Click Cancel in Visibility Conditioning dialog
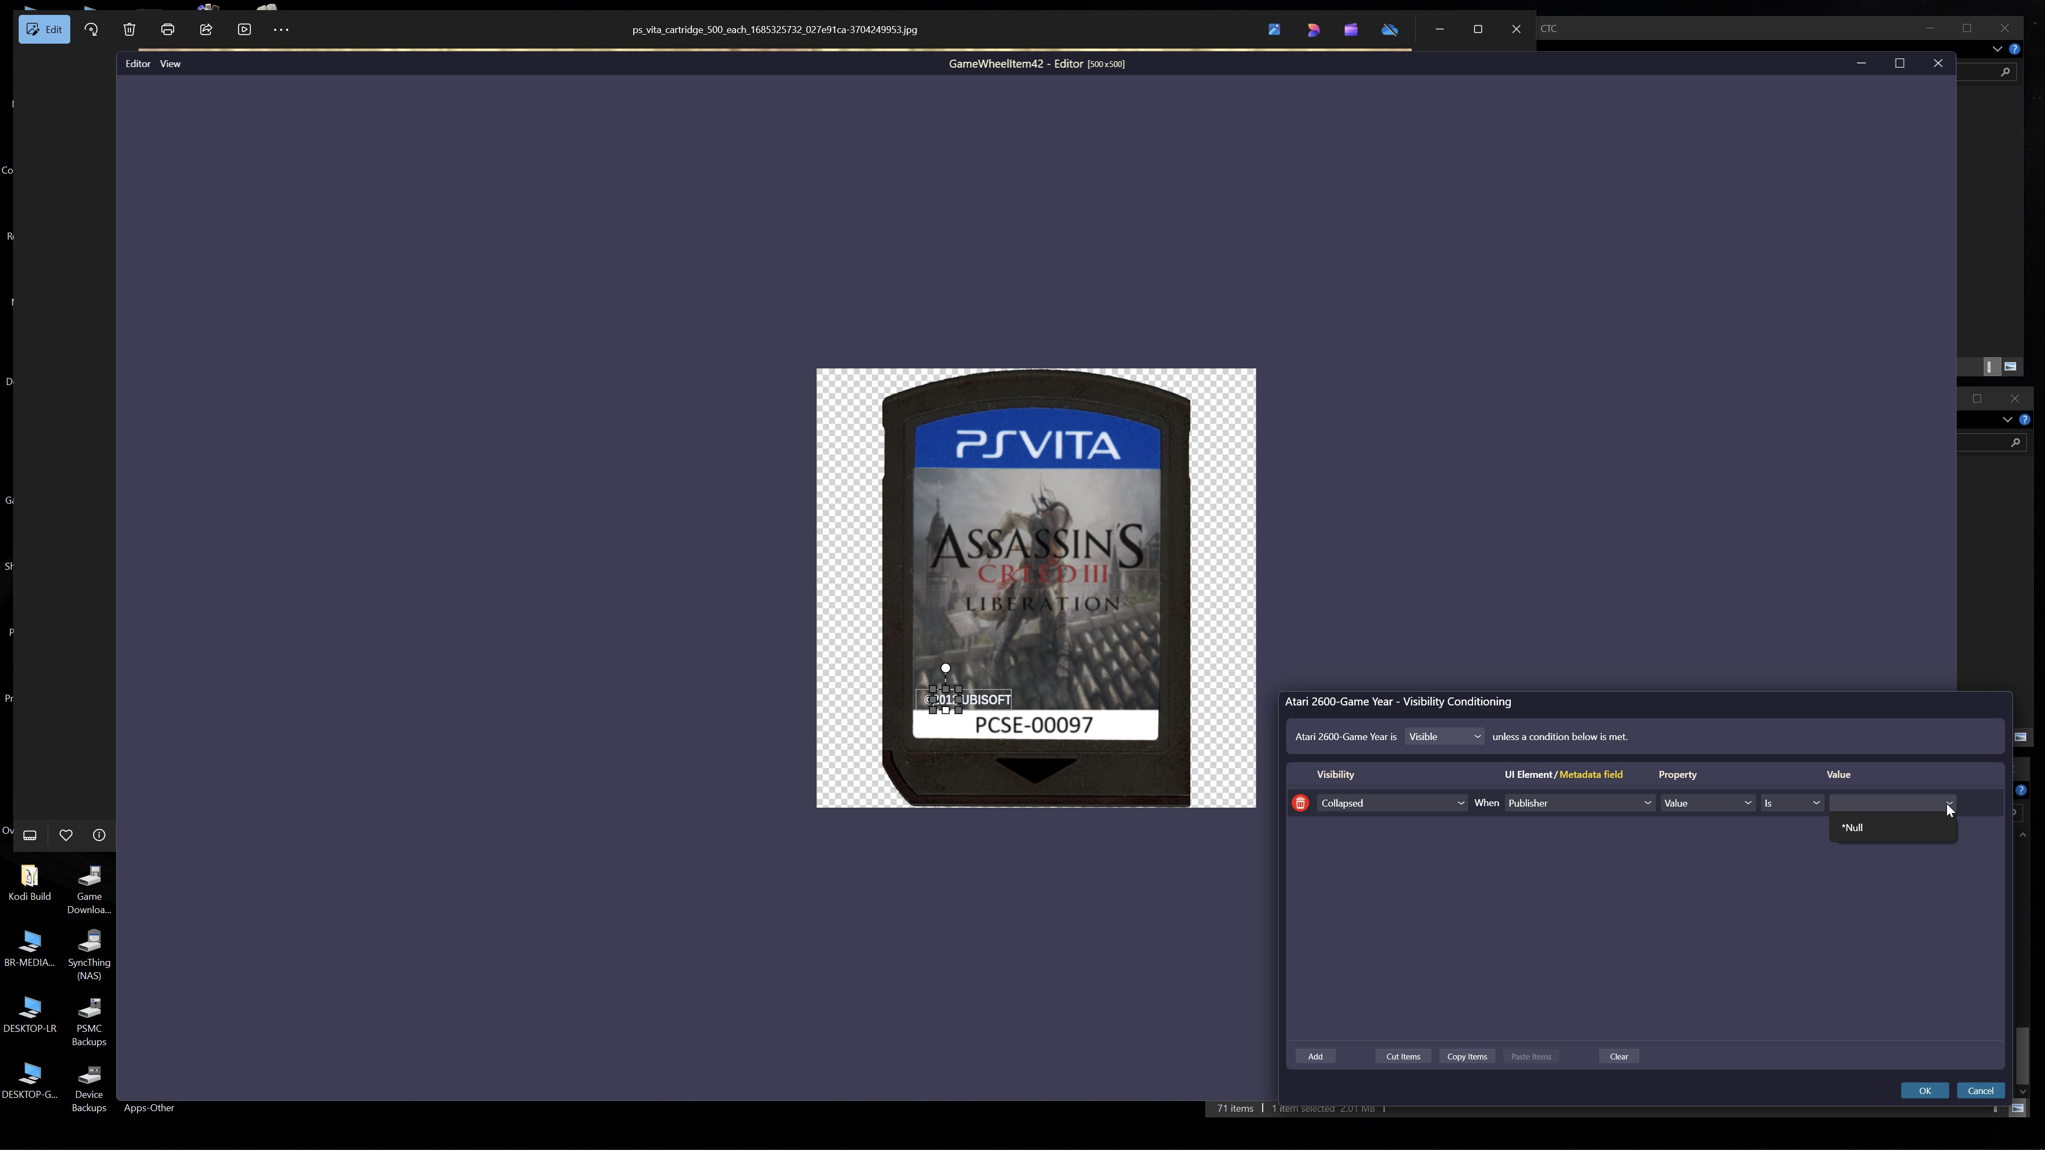The height and width of the screenshot is (1150, 2045). click(x=1981, y=1090)
